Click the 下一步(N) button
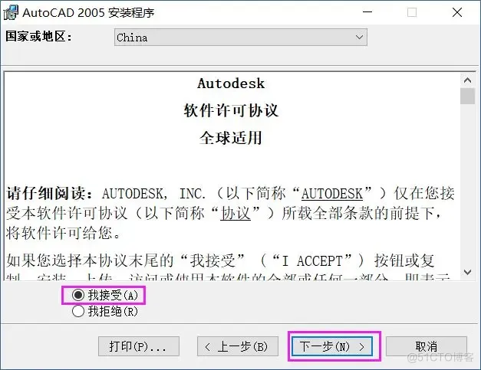The height and width of the screenshot is (370, 481). 332,346
